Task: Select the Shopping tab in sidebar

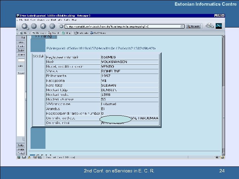Action: pyautogui.click(x=21, y=149)
